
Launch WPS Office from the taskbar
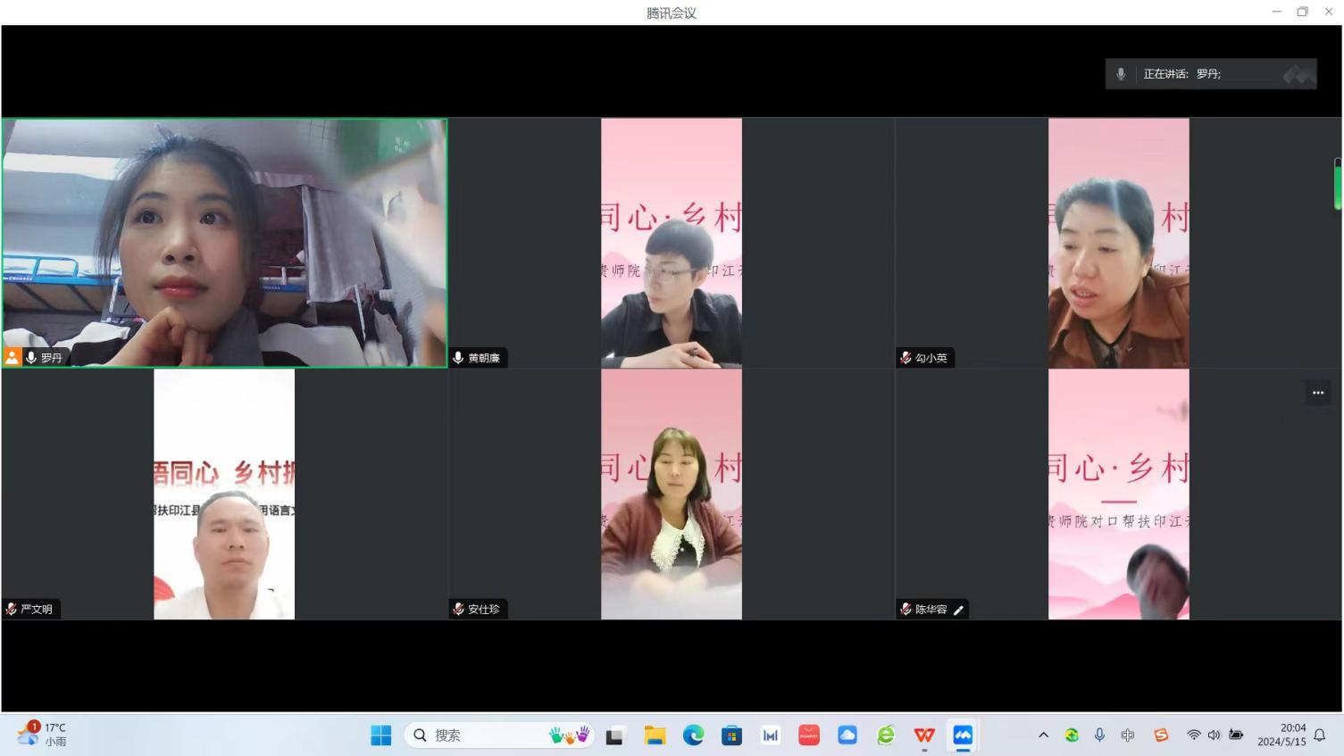(x=924, y=735)
